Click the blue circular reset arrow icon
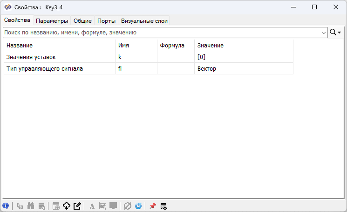Viewport: 347px width, 212px height. [138, 206]
